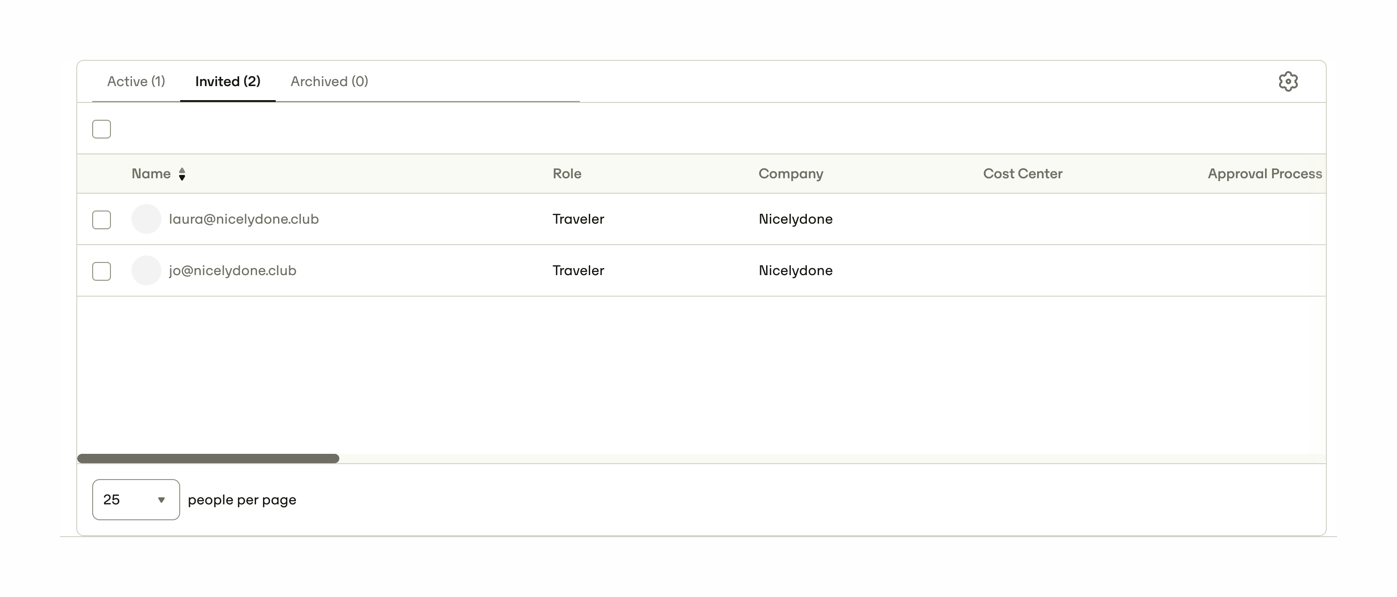Click the Role column header

pyautogui.click(x=567, y=174)
